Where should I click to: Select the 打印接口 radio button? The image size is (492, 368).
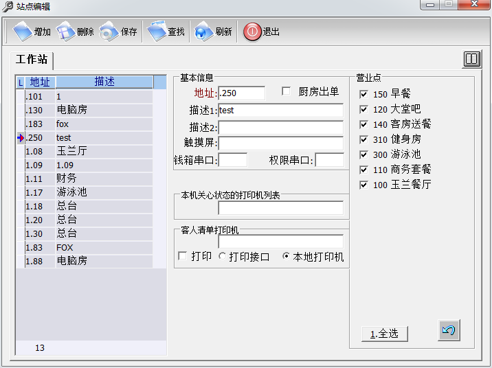click(223, 256)
